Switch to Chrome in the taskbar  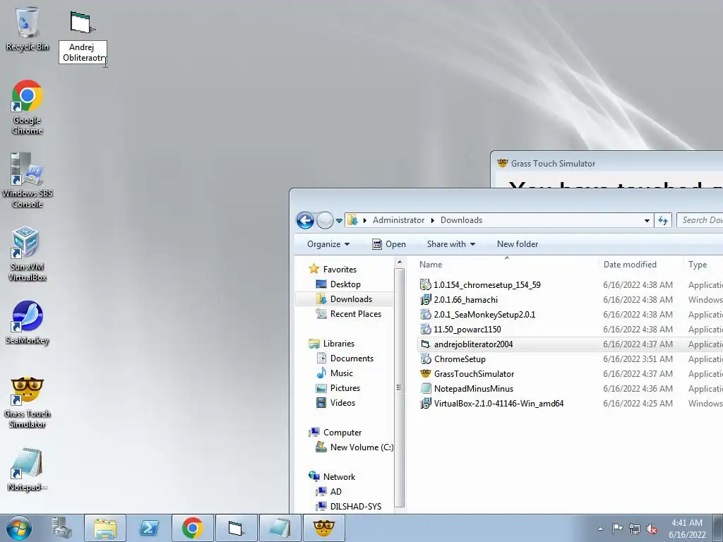193,528
